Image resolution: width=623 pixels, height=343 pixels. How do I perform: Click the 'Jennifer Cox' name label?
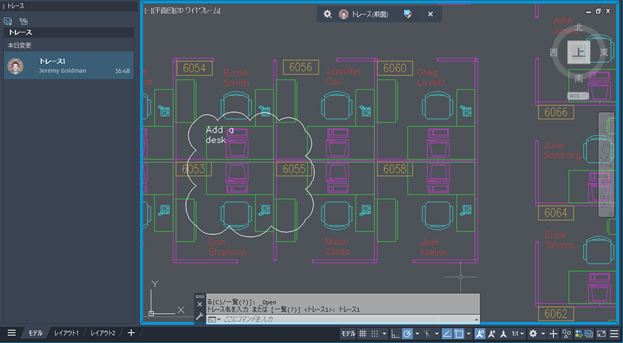click(344, 76)
